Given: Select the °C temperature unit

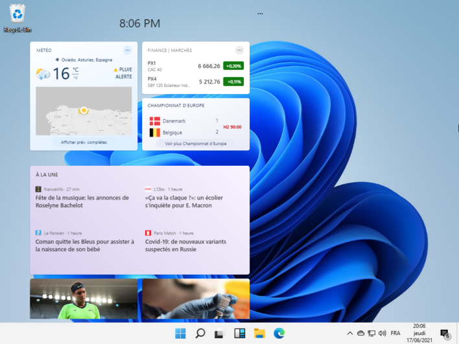Looking at the screenshot, I should (x=76, y=69).
